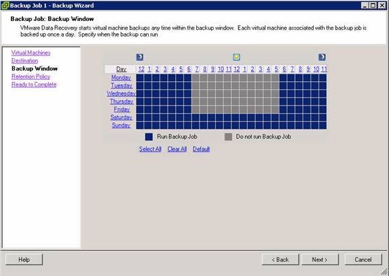
Task: Click the blue Run Backup Job legend square
Action: pos(149,137)
